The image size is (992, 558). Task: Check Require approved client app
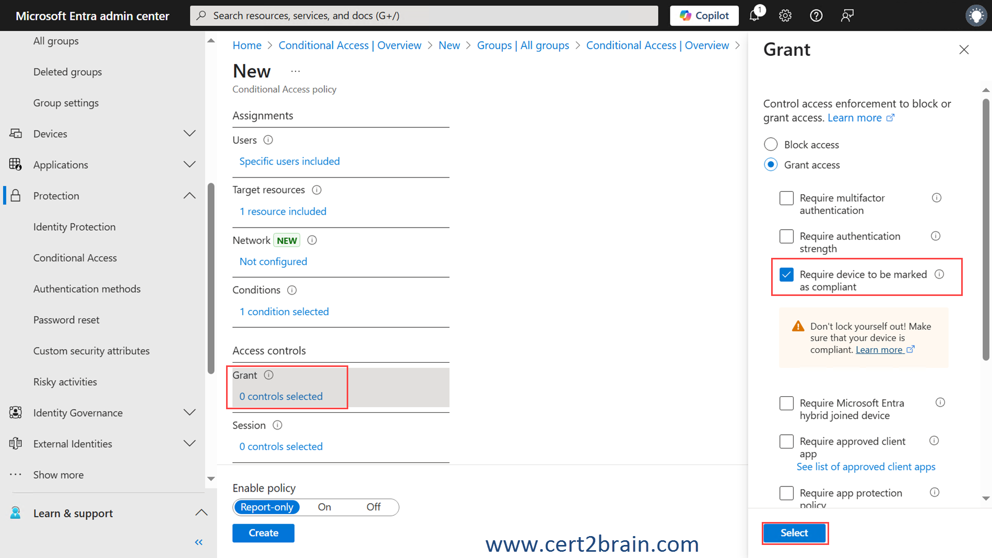[x=786, y=441]
